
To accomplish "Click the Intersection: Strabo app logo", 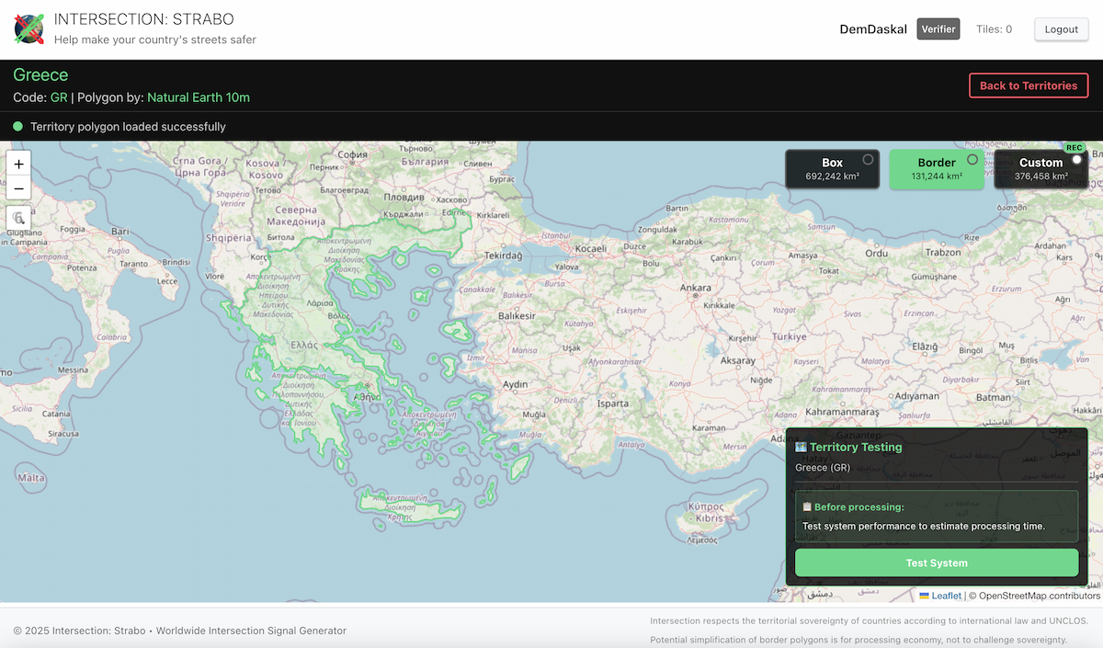I will (x=28, y=28).
